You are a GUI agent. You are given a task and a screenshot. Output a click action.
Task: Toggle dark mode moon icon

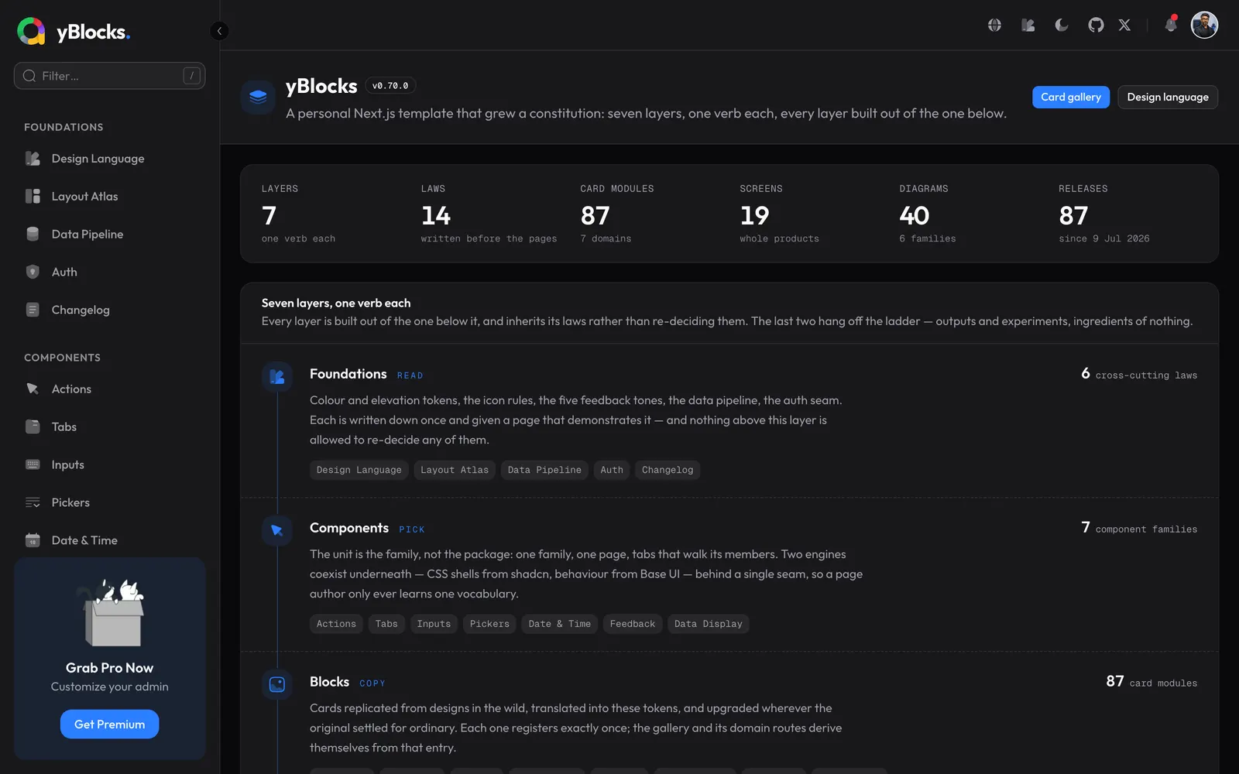click(1062, 26)
